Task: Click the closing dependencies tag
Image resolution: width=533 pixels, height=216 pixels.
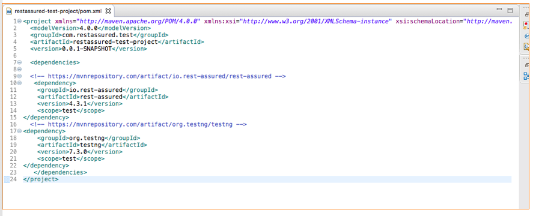Action: click(60, 172)
